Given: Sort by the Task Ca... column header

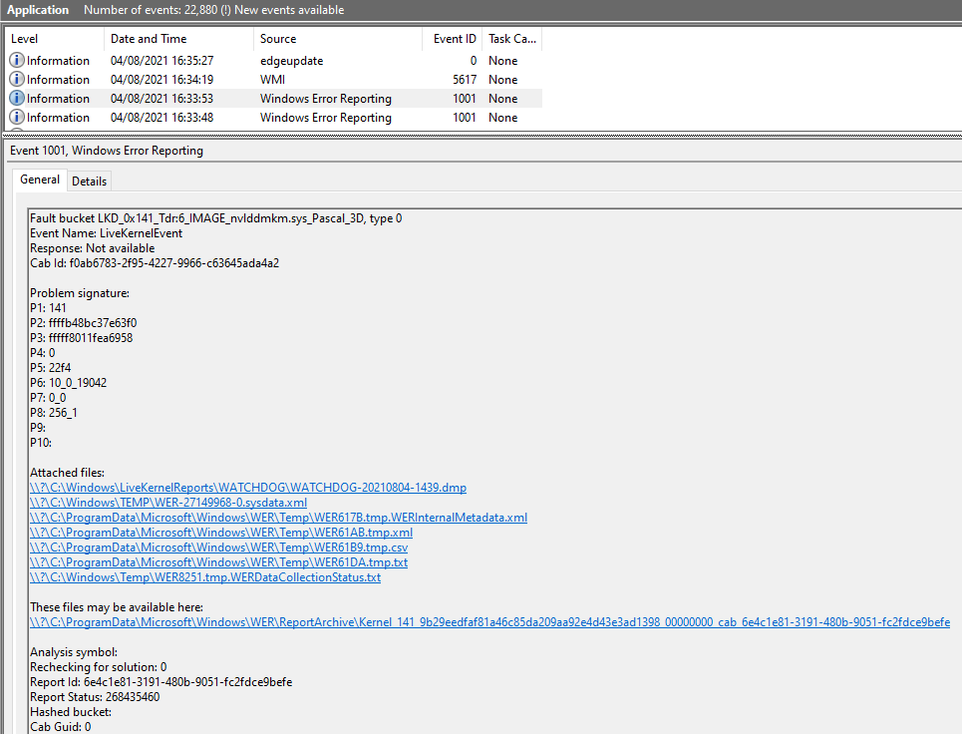Looking at the screenshot, I should [x=512, y=39].
